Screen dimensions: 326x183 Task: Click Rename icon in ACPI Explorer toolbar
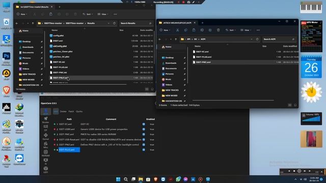point(202,30)
